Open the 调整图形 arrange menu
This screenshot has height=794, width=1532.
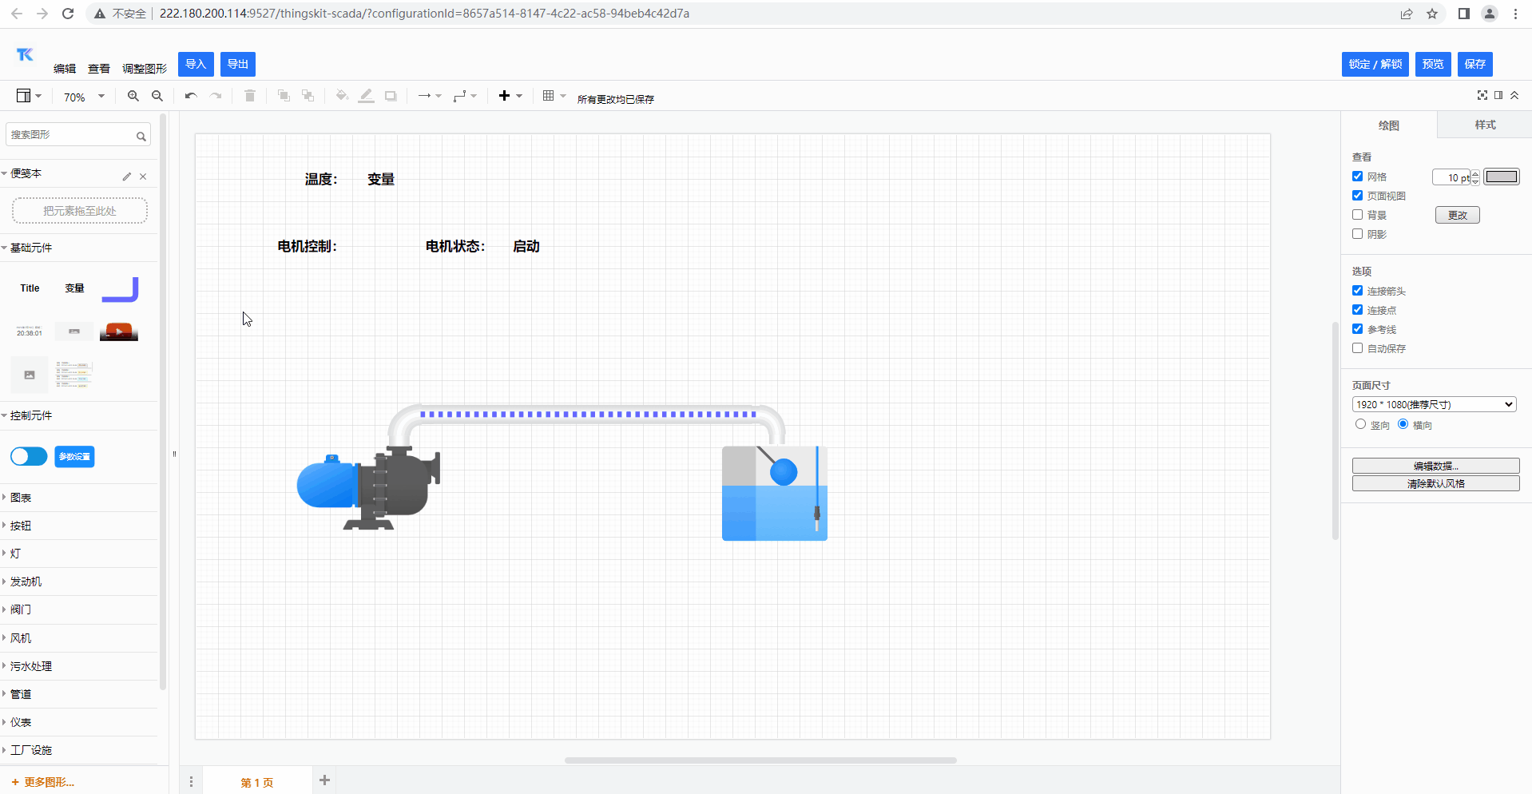pos(145,69)
